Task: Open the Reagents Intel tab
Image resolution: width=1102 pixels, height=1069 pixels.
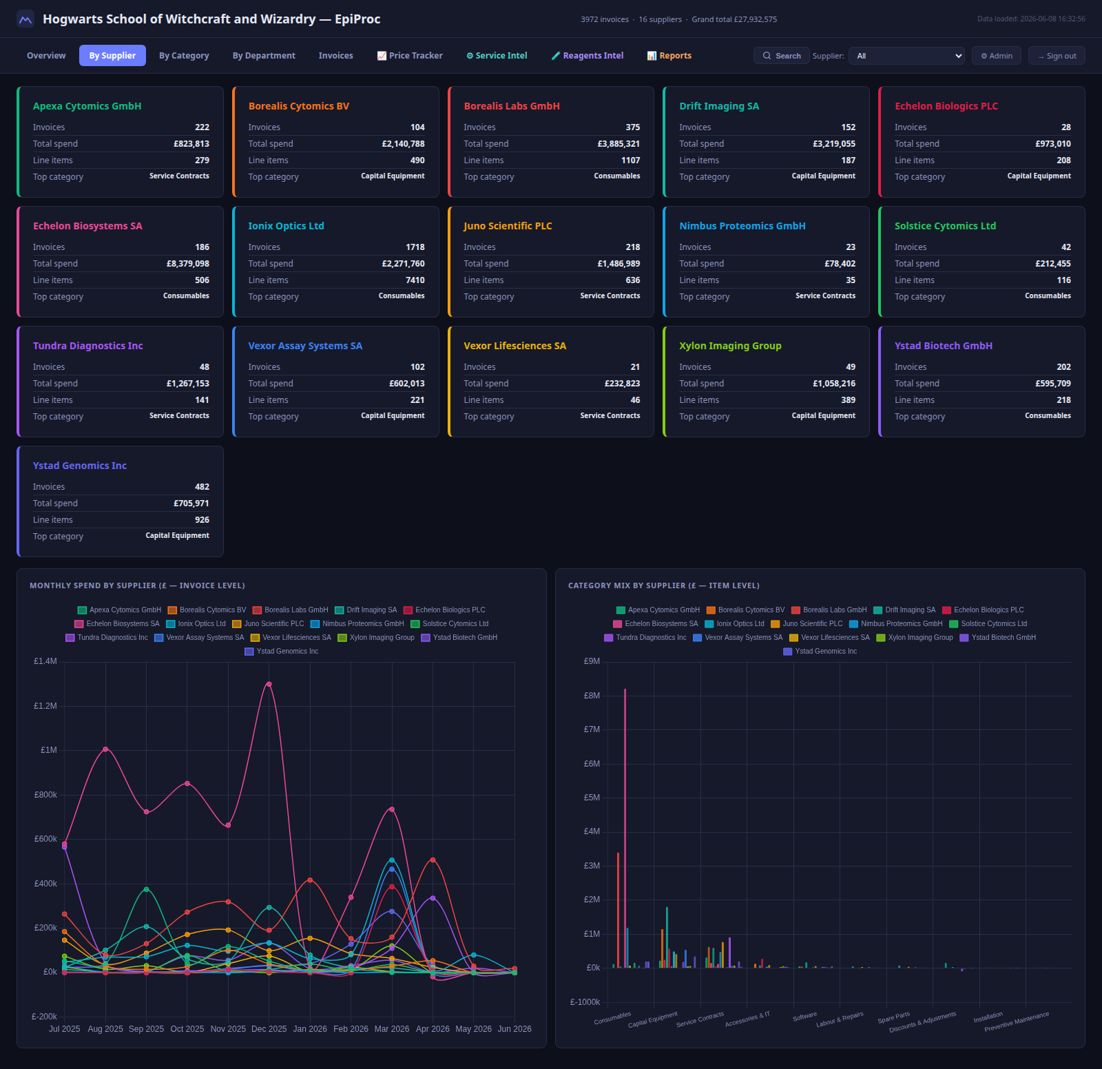Action: [588, 56]
